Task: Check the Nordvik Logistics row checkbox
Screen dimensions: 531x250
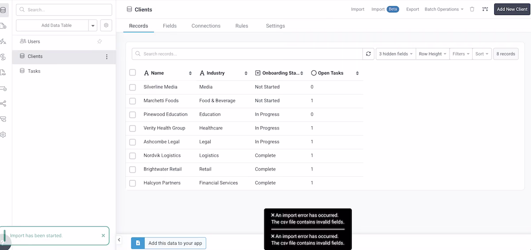Action: click(x=132, y=156)
